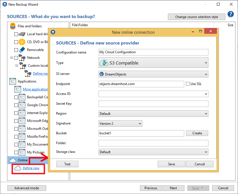Enable the Use SSL checkbox
This screenshot has height=194, width=238.
(x=188, y=84)
